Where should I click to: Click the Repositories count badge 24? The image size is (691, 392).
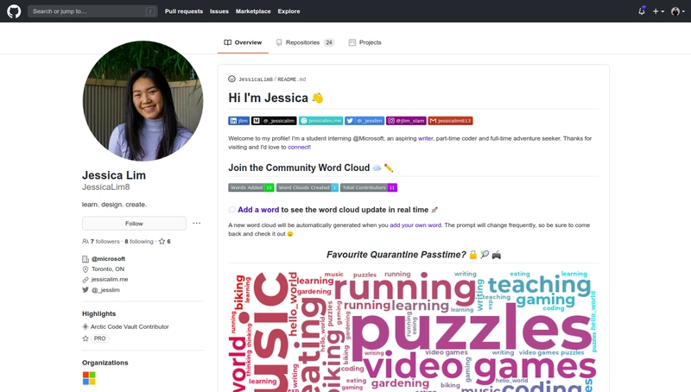[329, 42]
